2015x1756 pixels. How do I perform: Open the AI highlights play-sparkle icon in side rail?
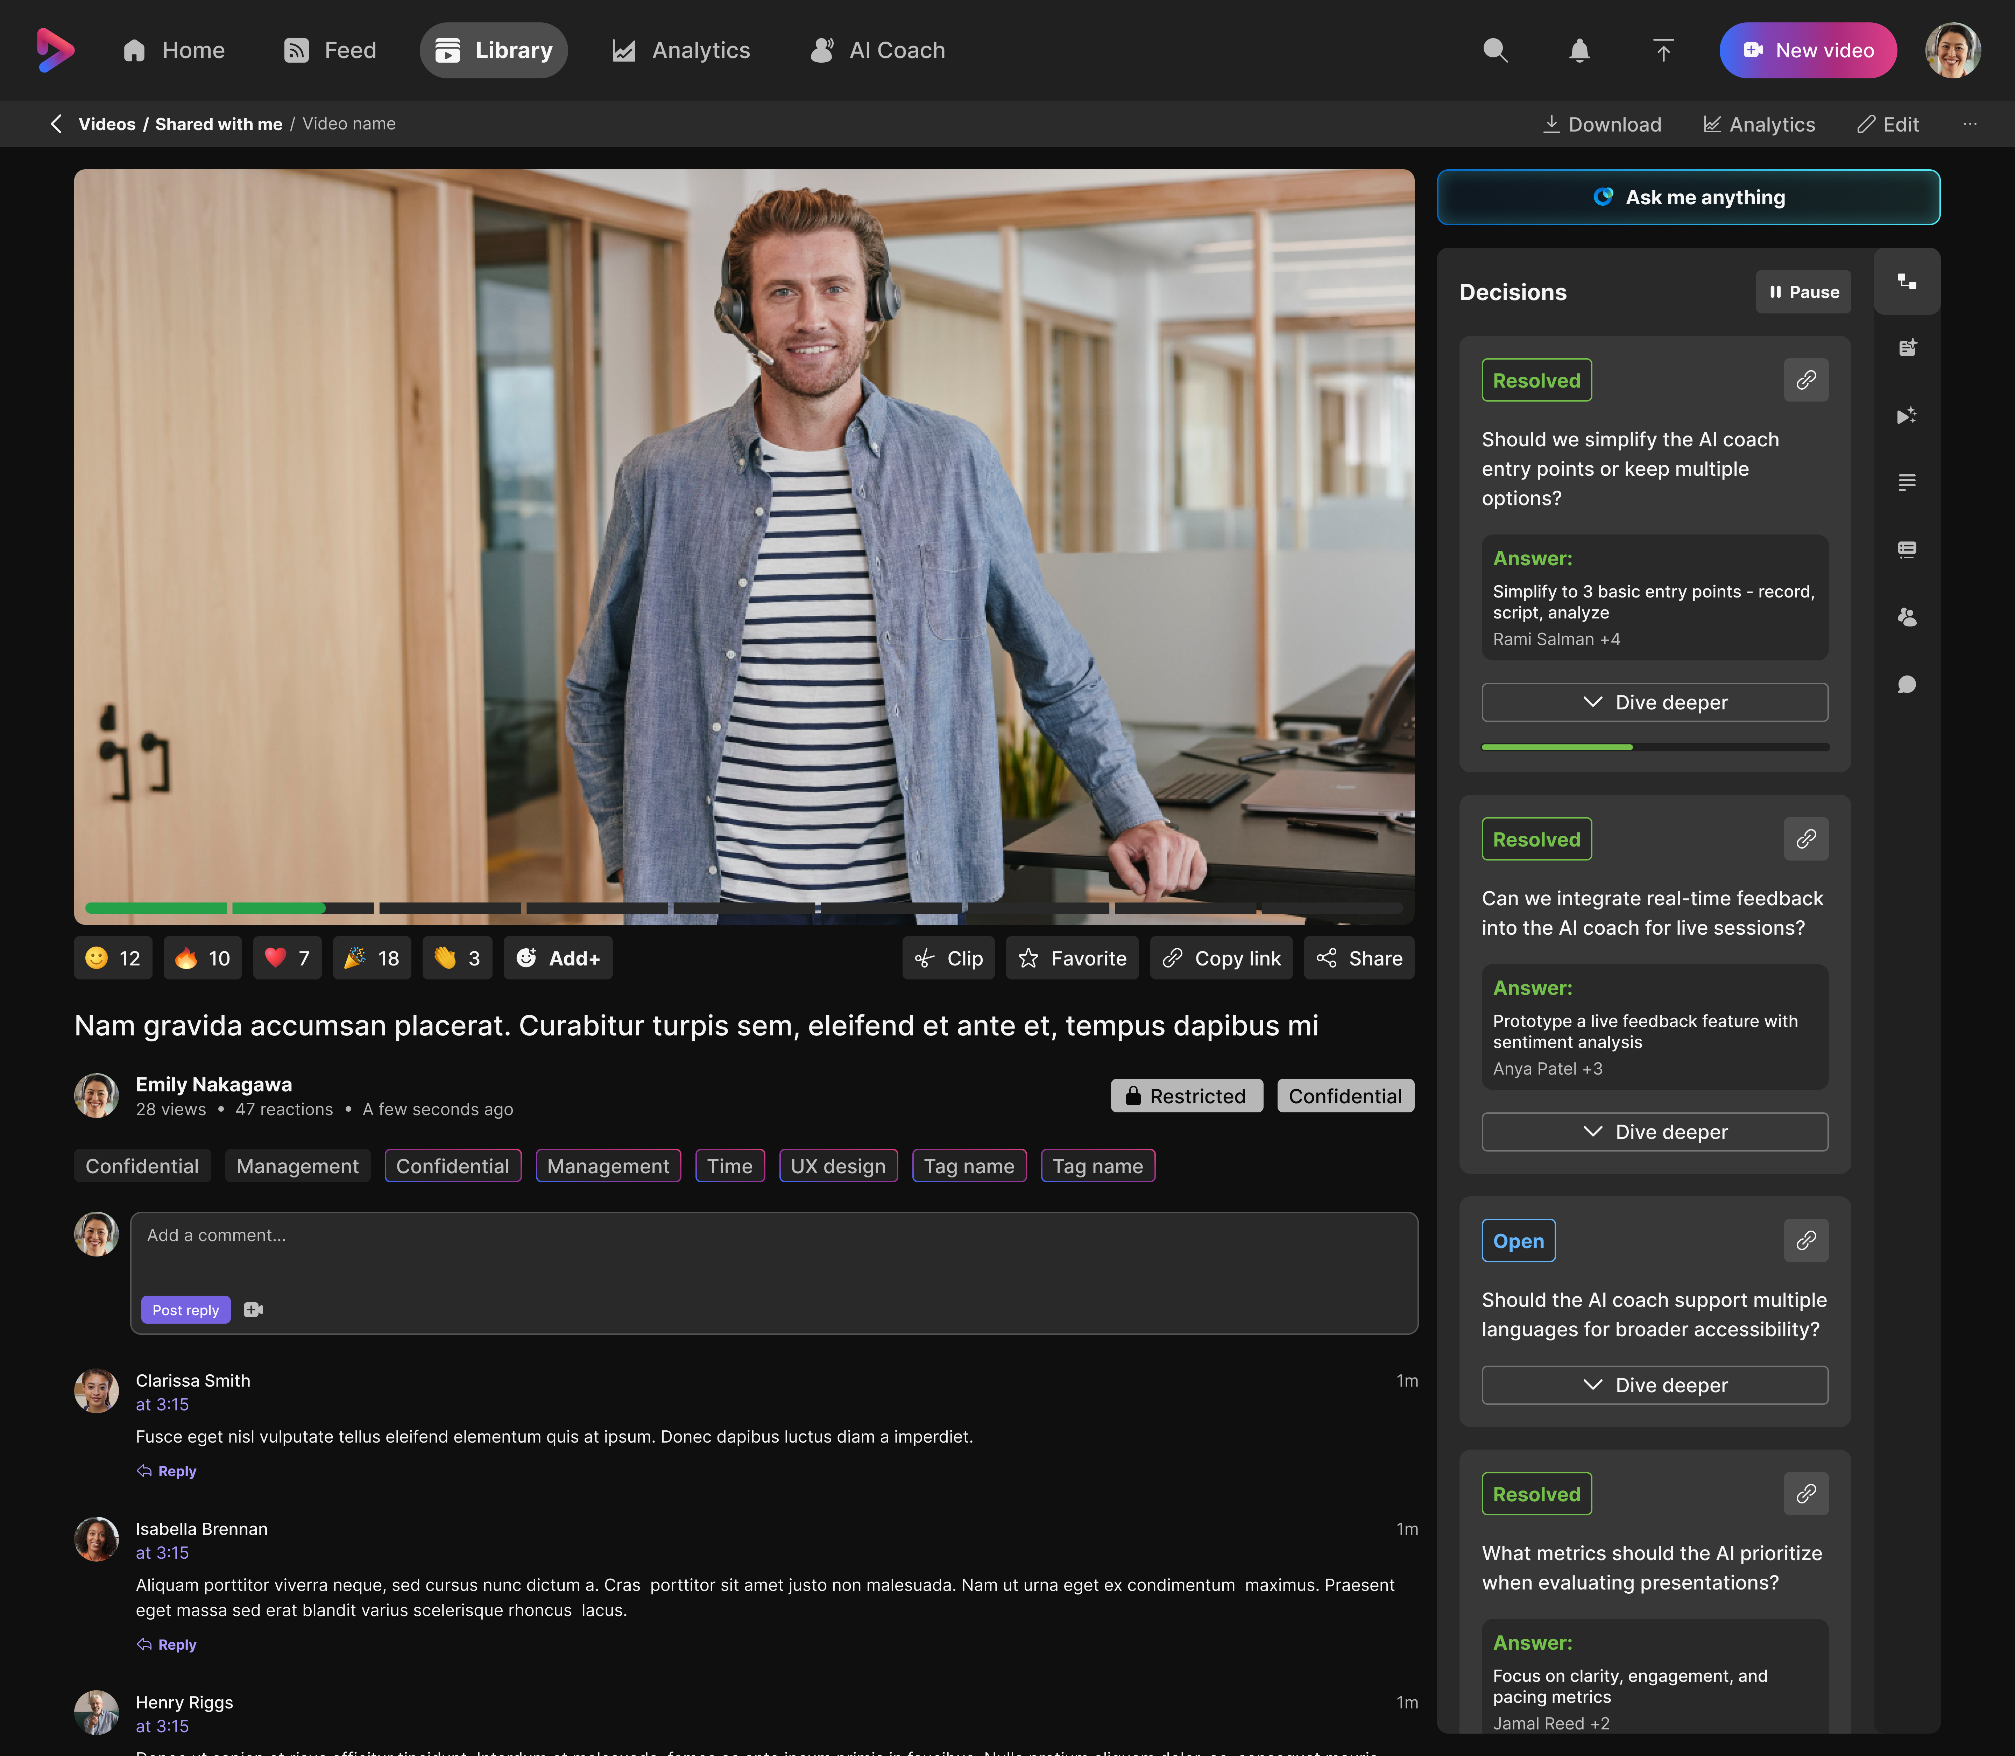coord(1907,416)
